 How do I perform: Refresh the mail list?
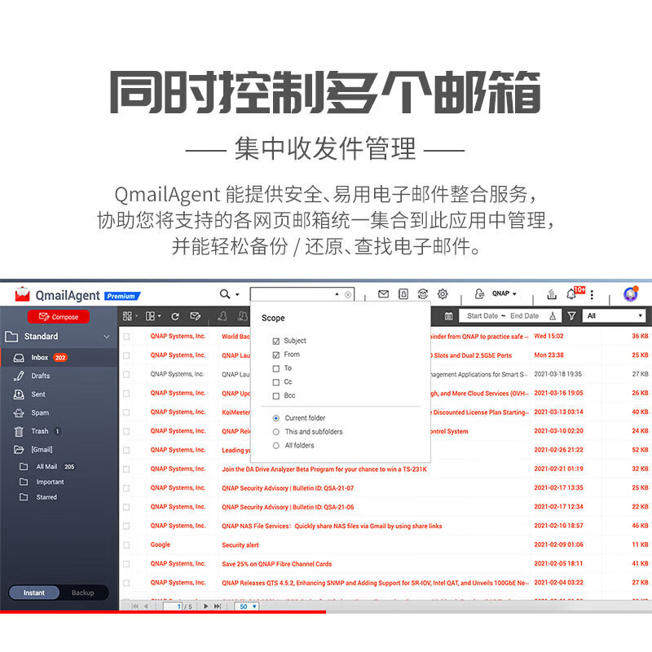pos(176,315)
